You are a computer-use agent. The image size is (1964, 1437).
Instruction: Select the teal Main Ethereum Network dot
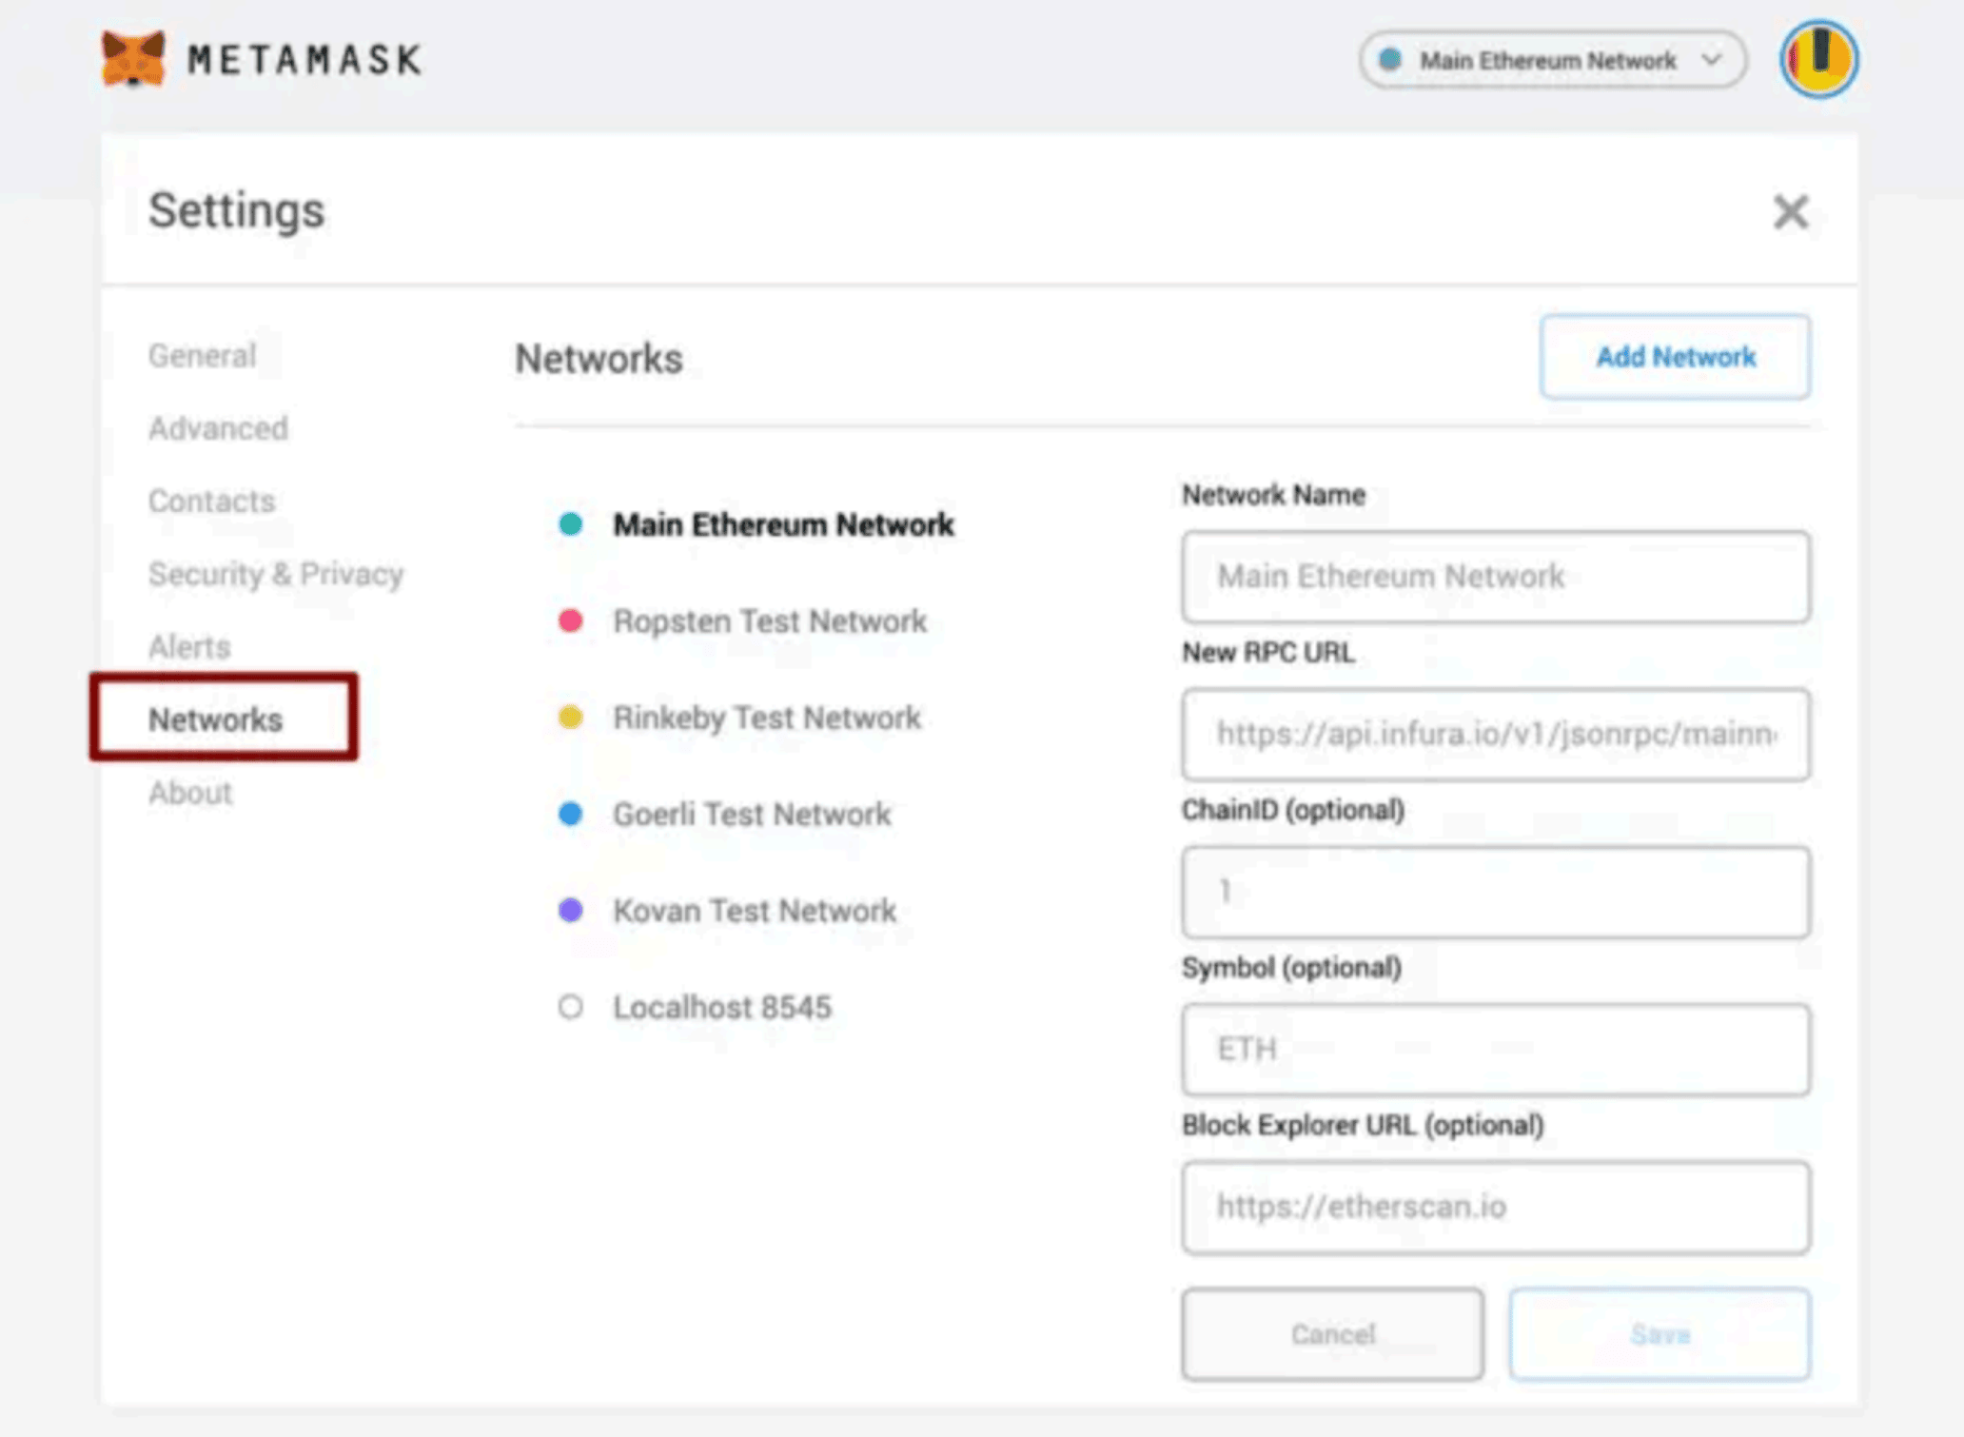pos(570,524)
